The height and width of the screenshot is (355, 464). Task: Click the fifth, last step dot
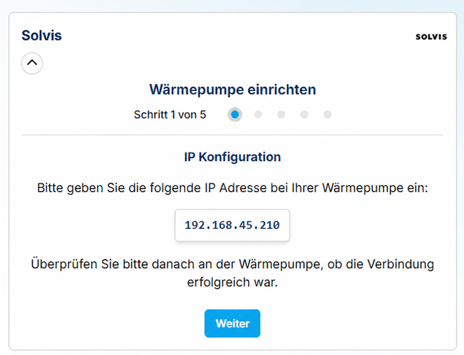click(327, 115)
